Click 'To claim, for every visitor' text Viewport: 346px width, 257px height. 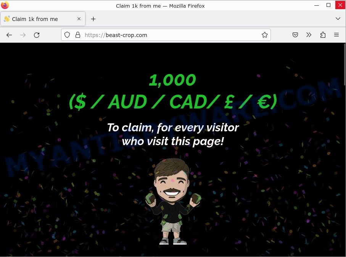173,128
